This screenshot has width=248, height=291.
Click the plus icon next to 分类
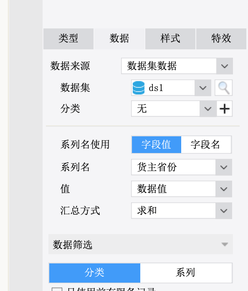click(x=225, y=109)
